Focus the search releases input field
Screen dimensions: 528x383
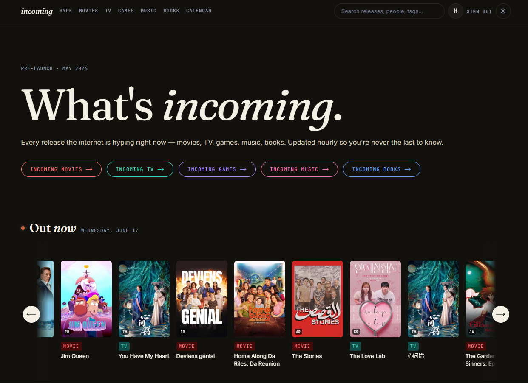click(389, 11)
